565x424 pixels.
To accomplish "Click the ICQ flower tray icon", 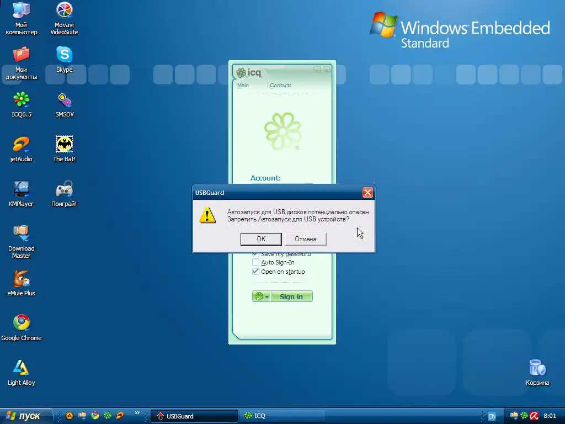I will (524, 416).
